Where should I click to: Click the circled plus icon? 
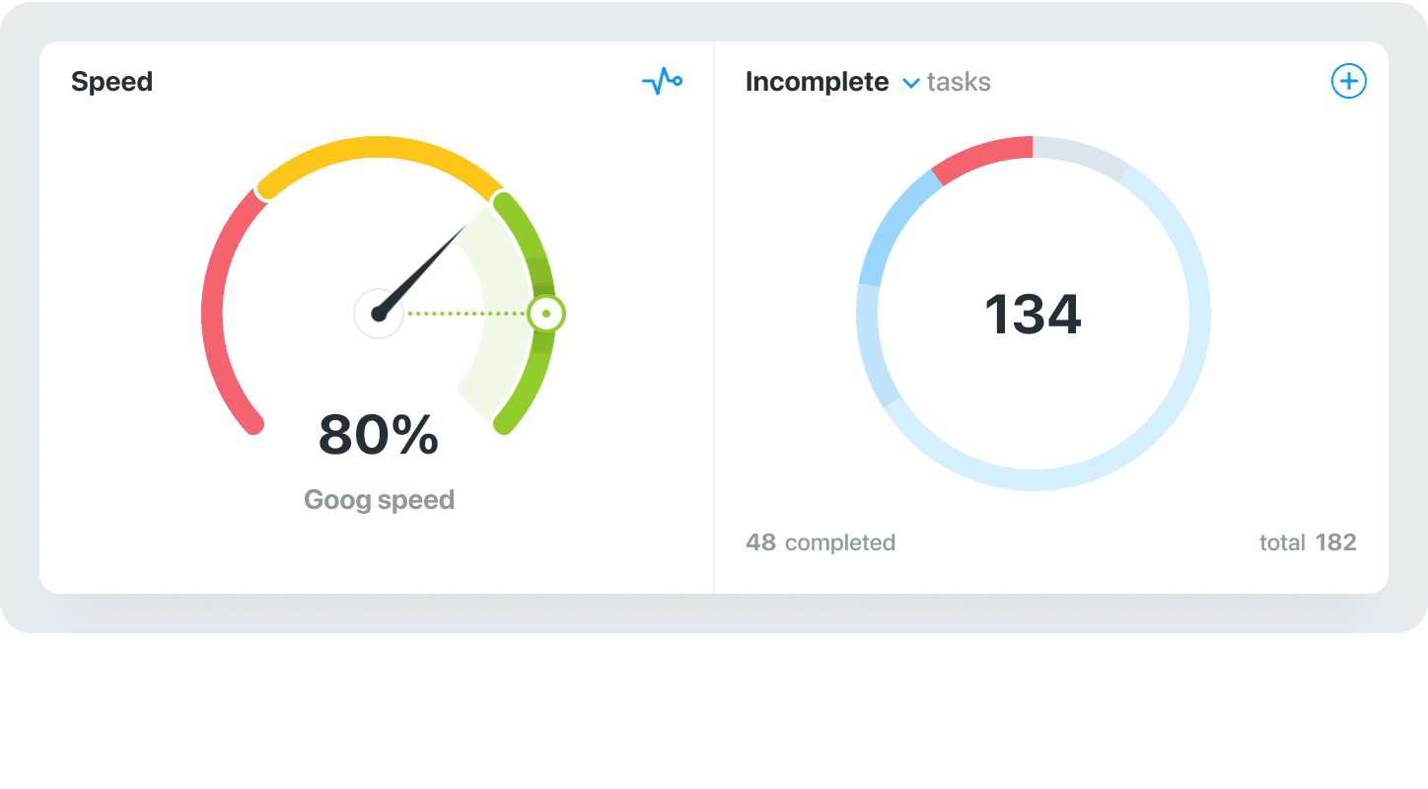point(1348,81)
